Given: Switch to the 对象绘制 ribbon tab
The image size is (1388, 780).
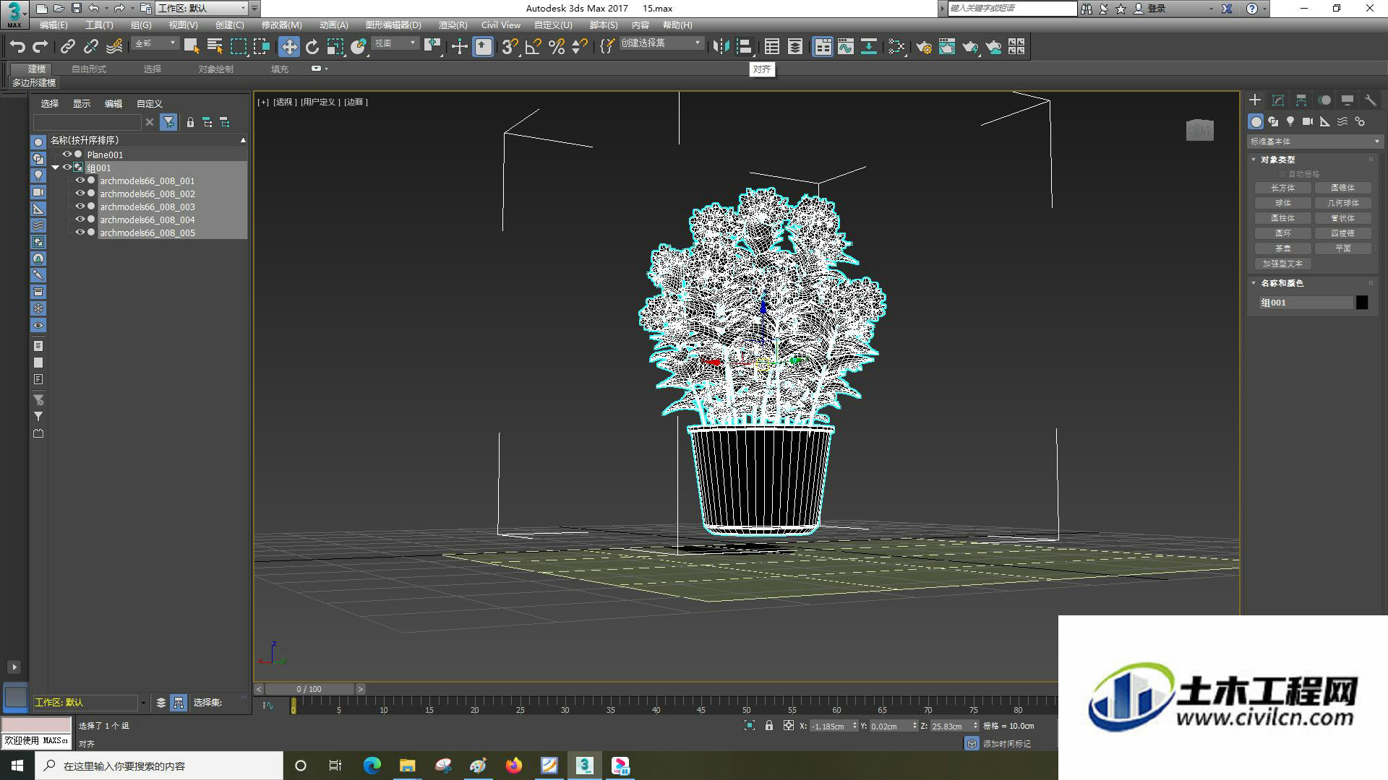Looking at the screenshot, I should coord(215,69).
